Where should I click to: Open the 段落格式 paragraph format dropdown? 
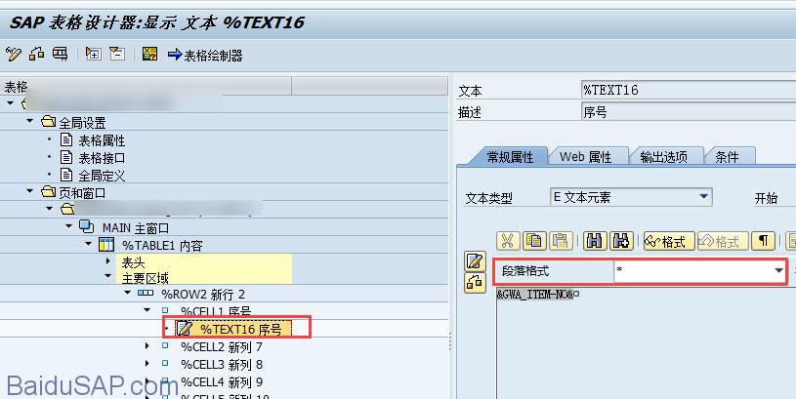click(778, 271)
